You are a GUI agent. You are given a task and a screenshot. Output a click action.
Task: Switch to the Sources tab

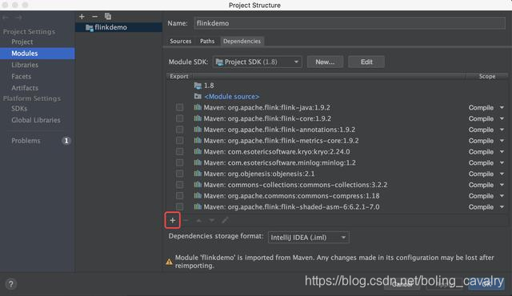pos(181,41)
